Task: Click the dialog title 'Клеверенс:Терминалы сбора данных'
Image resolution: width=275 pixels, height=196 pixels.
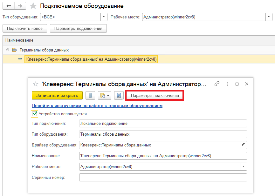Action: (x=124, y=84)
